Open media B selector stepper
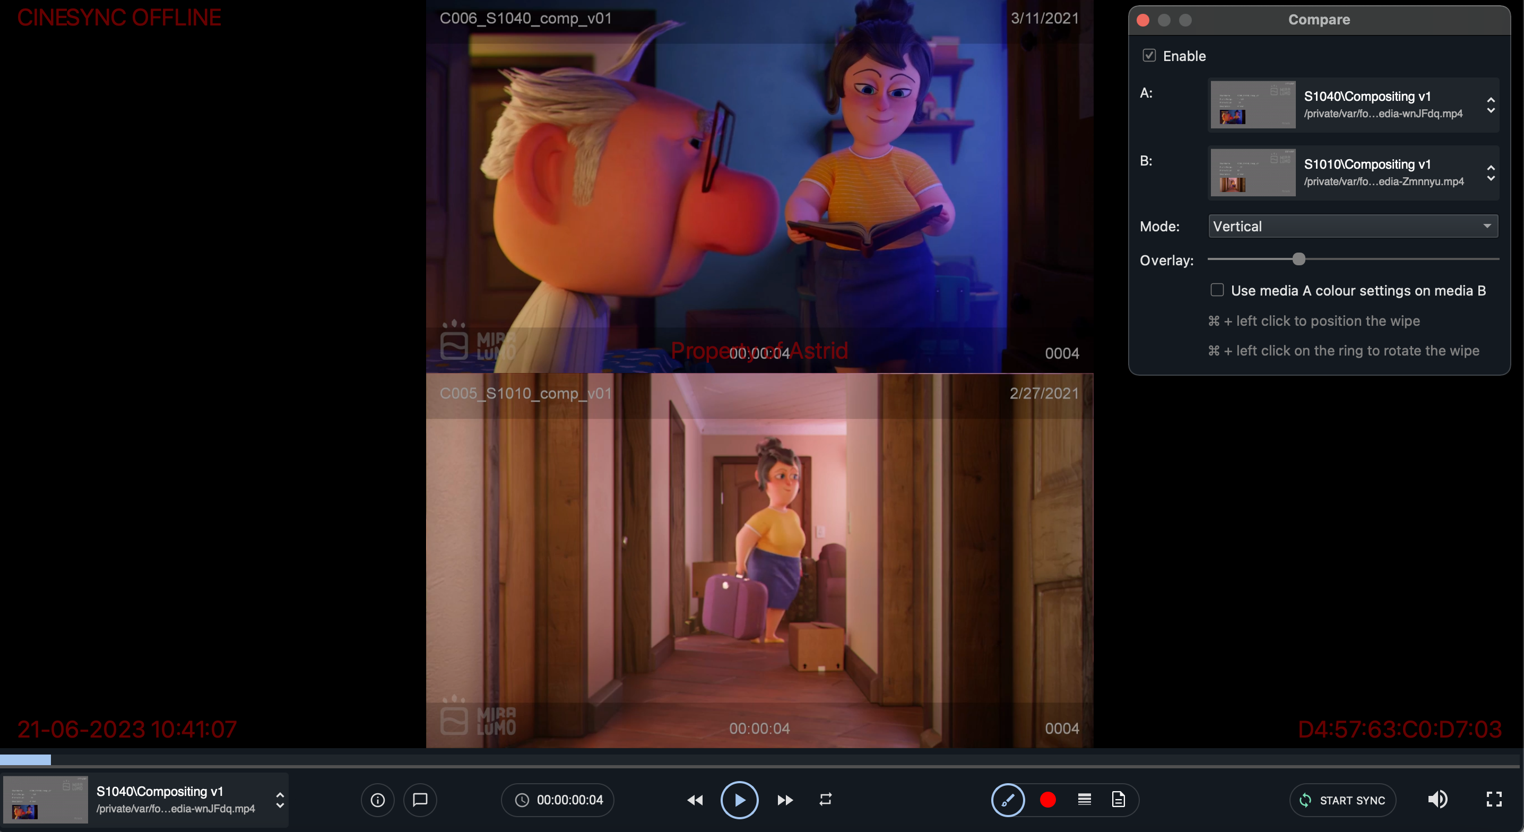Image resolution: width=1524 pixels, height=832 pixels. pyautogui.click(x=1491, y=173)
